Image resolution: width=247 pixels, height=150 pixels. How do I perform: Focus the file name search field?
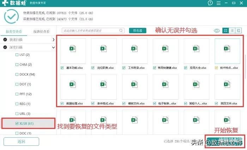[x=93, y=31]
